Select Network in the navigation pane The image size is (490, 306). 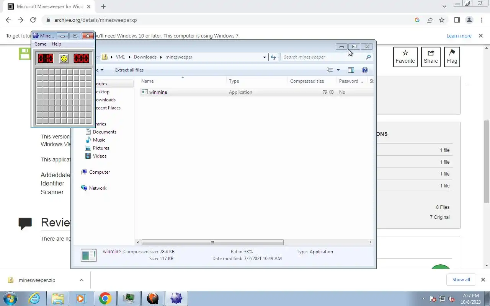(x=98, y=188)
